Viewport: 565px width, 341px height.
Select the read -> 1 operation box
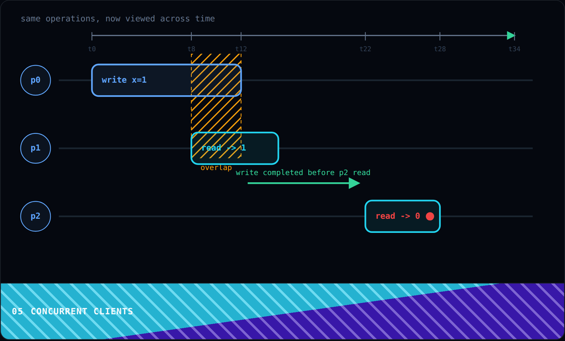click(235, 148)
